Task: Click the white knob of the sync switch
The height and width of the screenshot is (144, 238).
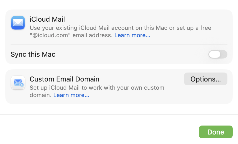Action: click(x=214, y=54)
